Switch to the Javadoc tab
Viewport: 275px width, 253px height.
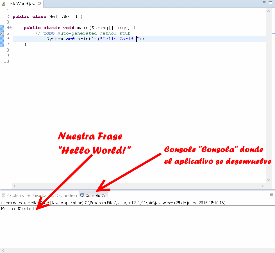[x=37, y=196]
